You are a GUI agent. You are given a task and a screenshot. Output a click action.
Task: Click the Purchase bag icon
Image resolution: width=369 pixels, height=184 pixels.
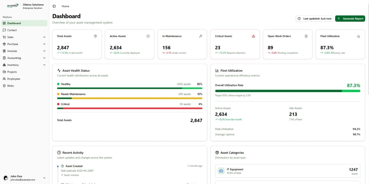[4, 44]
